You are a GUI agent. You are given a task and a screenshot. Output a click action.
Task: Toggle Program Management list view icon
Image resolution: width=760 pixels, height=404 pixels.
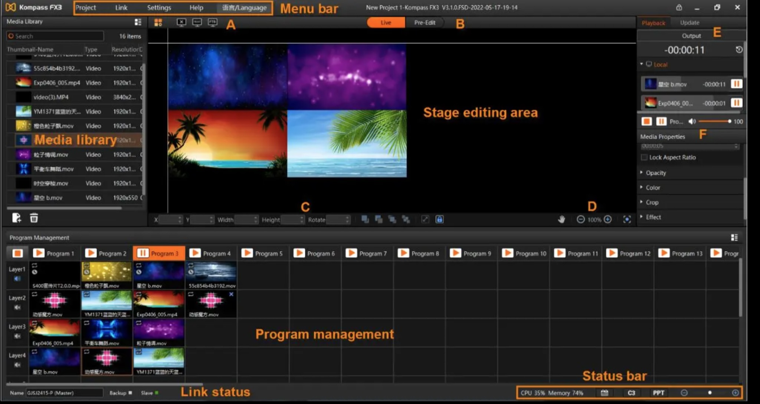point(734,238)
